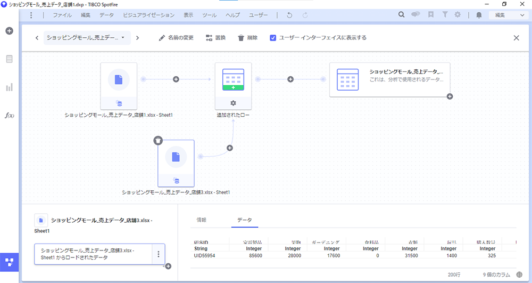
Task: Click plus between 追加されたロー and final table
Action: [x=290, y=79]
